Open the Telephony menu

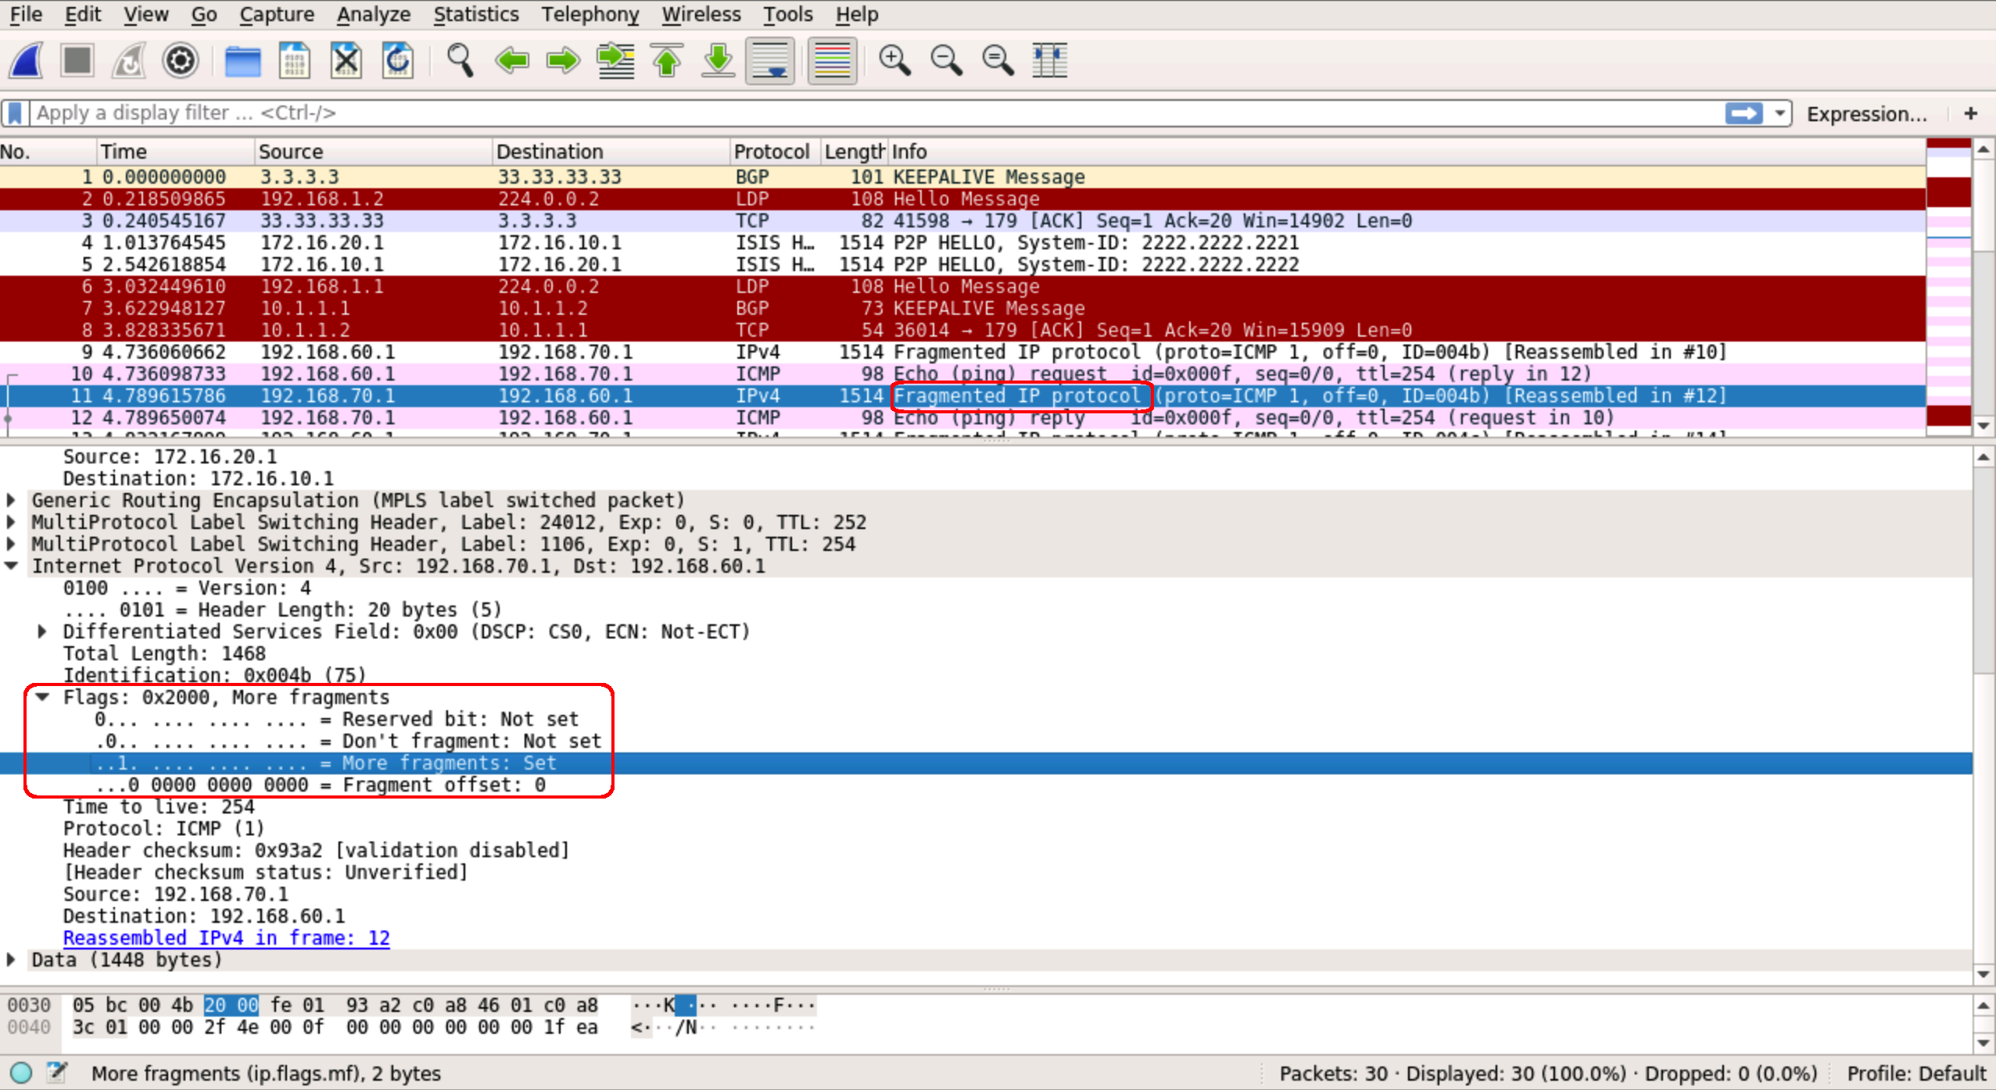(589, 14)
